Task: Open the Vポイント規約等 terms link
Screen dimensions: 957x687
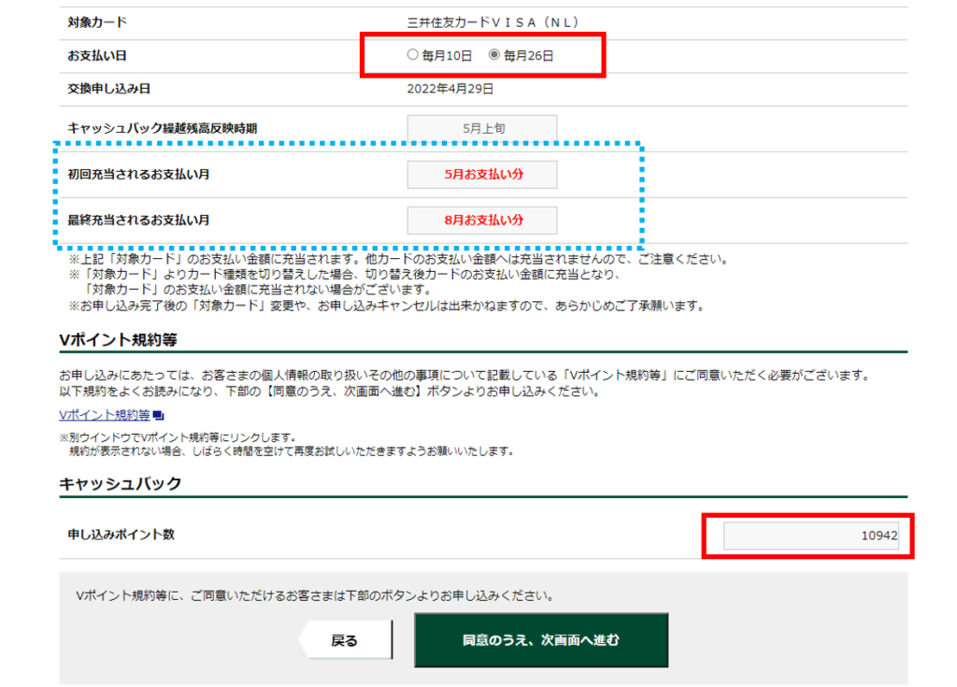Action: 104,415
